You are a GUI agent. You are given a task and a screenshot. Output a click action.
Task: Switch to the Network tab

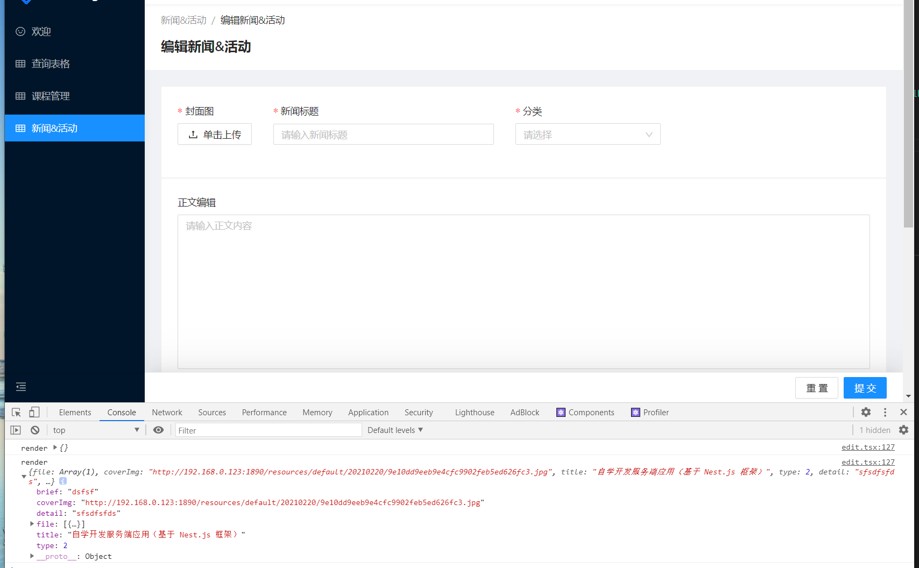tap(167, 412)
